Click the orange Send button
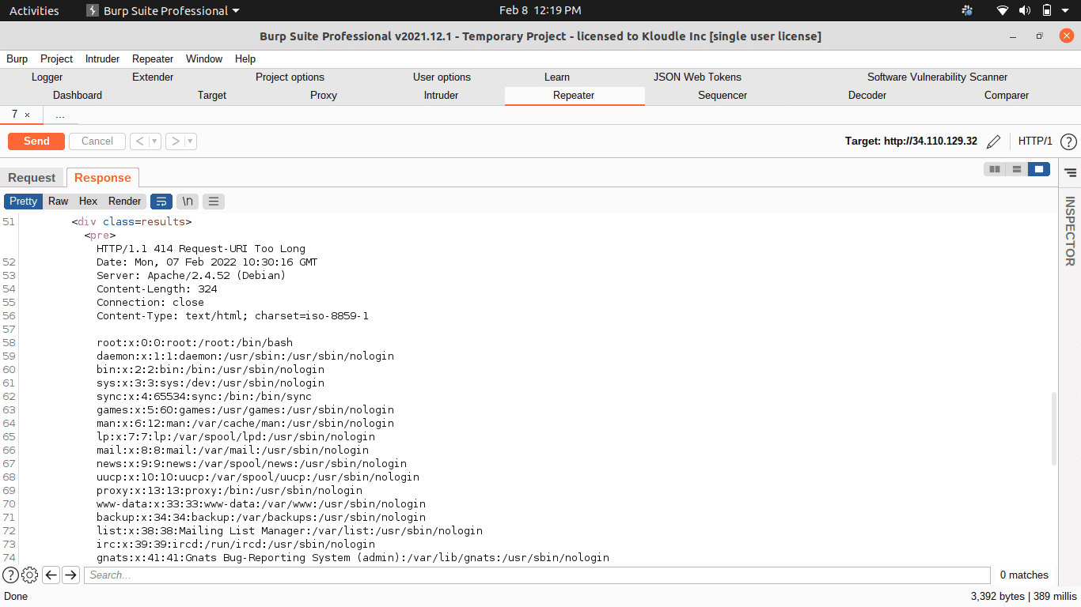 tap(36, 141)
